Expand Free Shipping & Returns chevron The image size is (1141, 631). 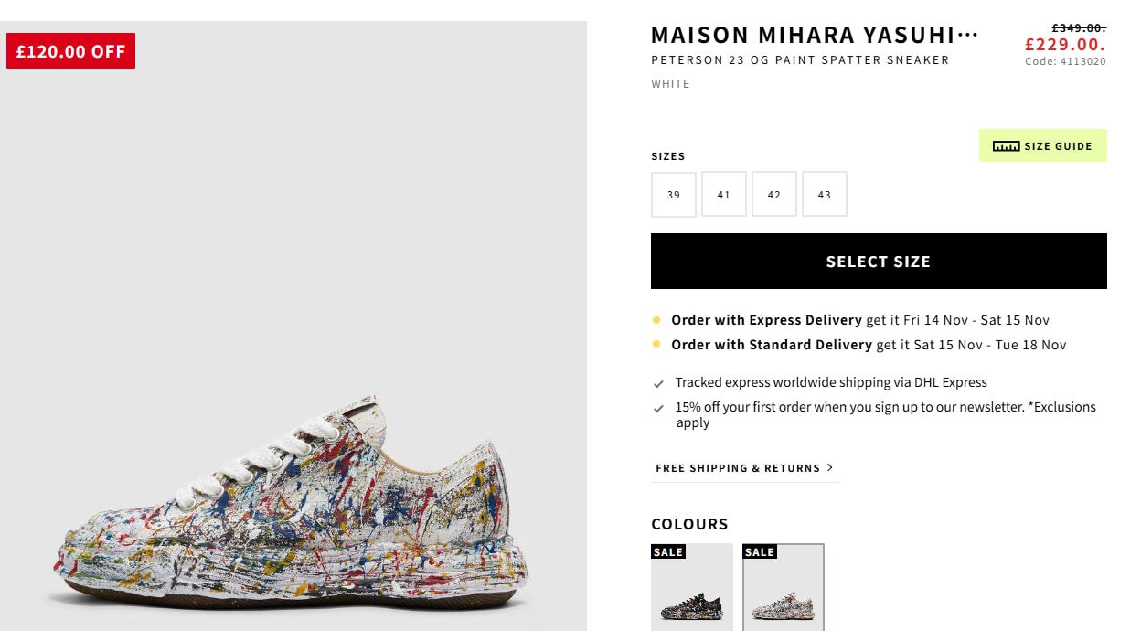(x=830, y=467)
